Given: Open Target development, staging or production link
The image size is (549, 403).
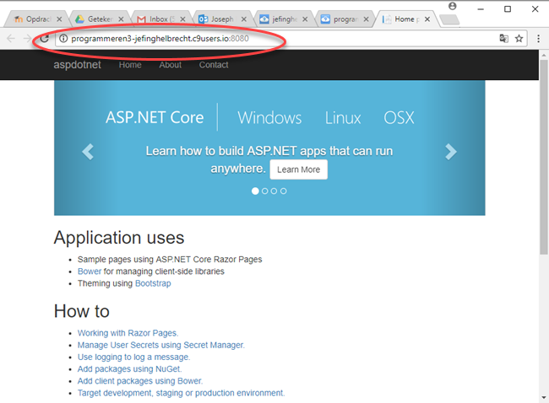Looking at the screenshot, I should pos(181,393).
